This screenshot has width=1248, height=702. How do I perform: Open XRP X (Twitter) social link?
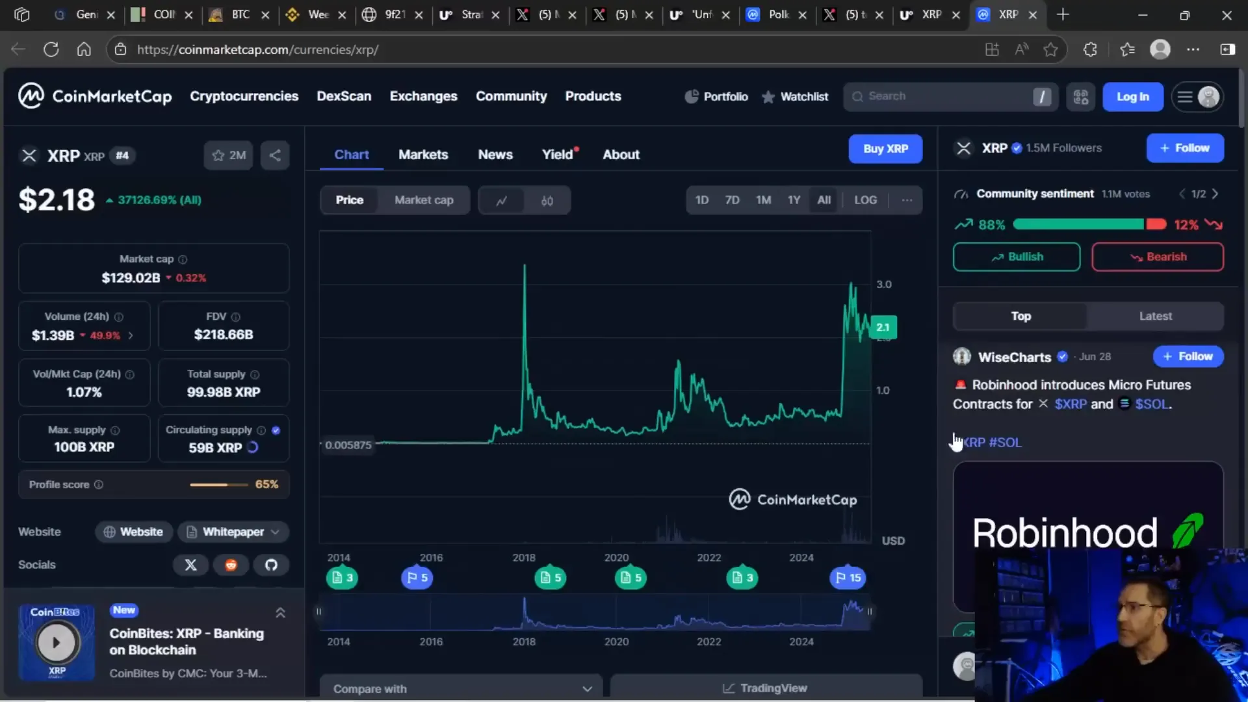click(190, 565)
